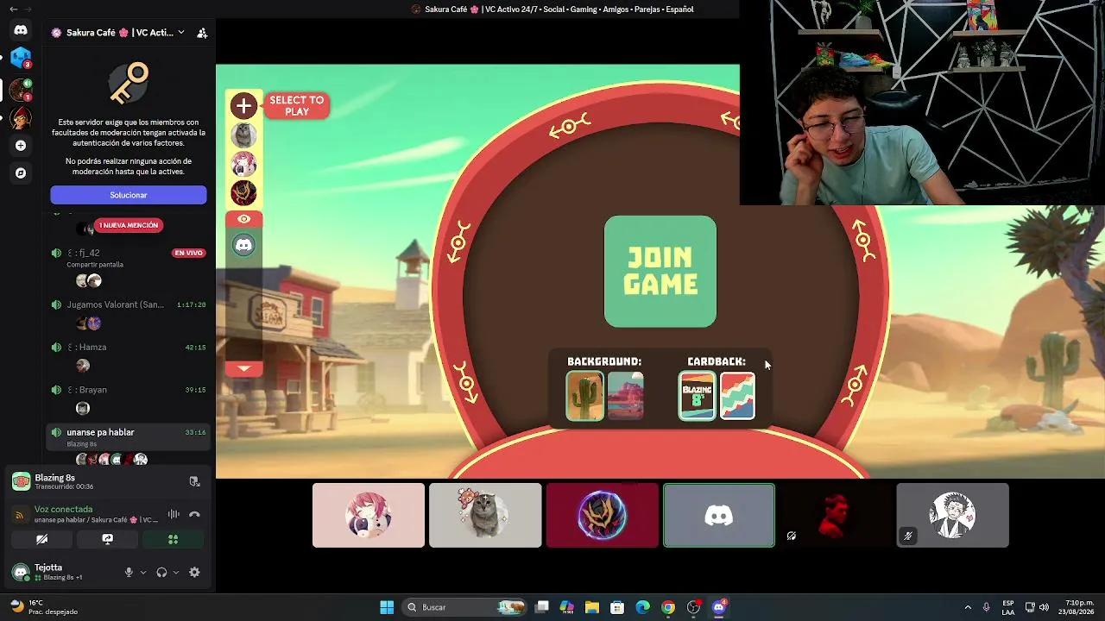Turn on the camera
Viewport: 1105px width, 621px height.
pos(41,539)
